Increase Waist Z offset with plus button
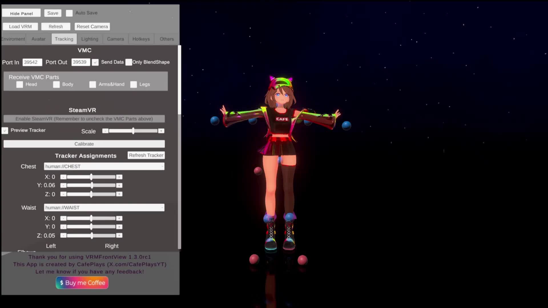548x308 pixels. pos(119,236)
